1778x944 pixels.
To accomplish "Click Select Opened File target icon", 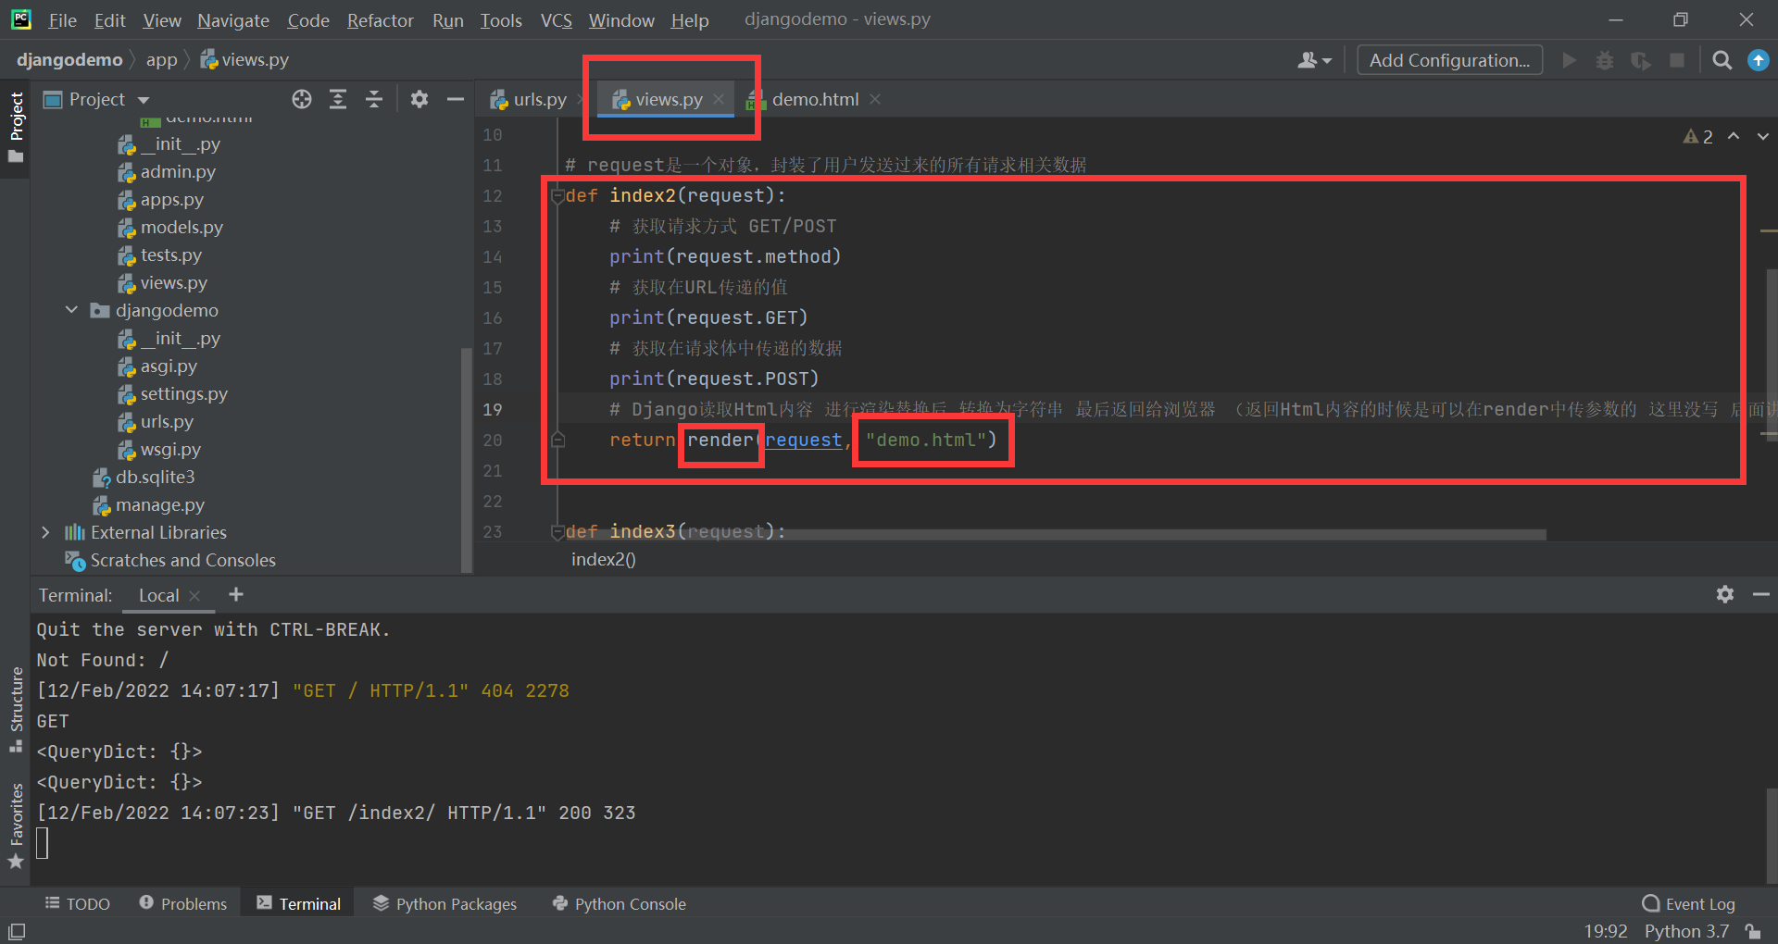I will (302, 99).
